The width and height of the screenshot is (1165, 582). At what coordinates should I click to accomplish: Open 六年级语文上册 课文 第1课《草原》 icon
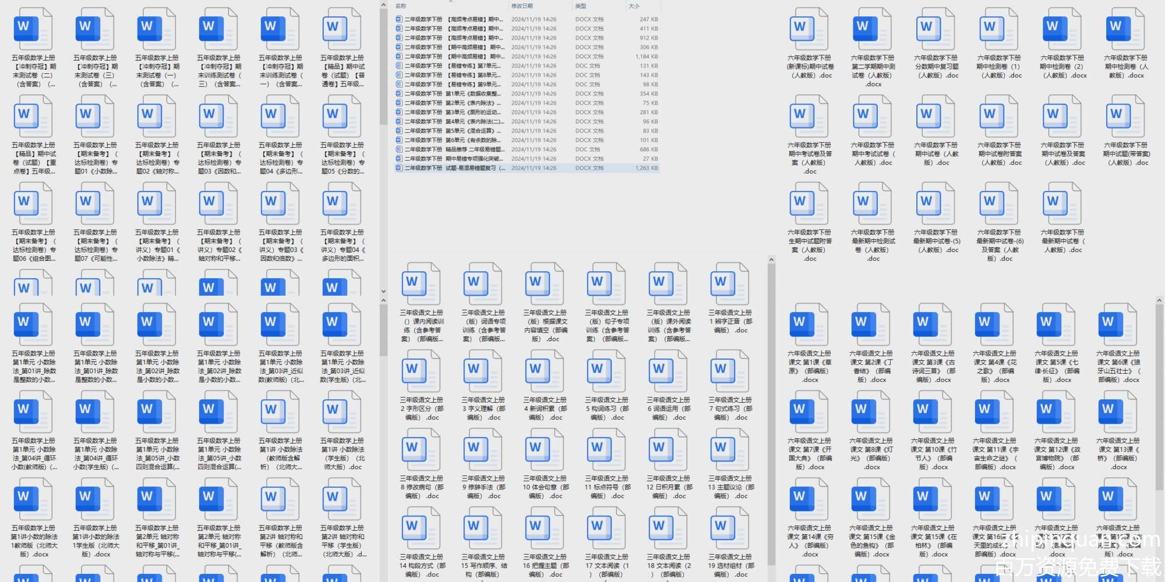coord(809,324)
